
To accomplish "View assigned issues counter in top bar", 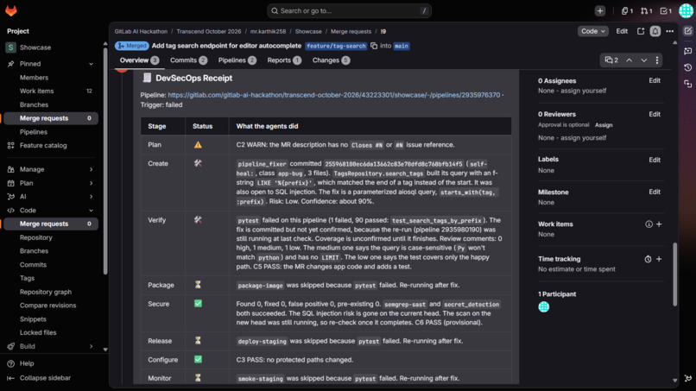I will pyautogui.click(x=627, y=10).
